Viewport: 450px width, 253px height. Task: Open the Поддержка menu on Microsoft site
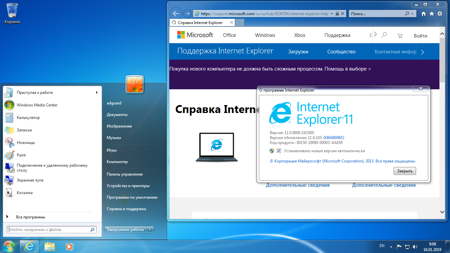[x=337, y=35]
